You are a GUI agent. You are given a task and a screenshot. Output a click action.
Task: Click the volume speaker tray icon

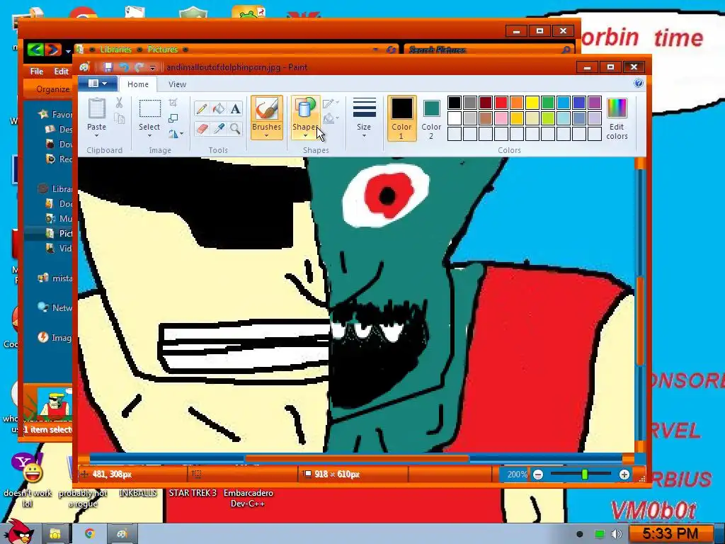616,534
